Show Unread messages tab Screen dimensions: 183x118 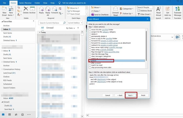point(50,28)
